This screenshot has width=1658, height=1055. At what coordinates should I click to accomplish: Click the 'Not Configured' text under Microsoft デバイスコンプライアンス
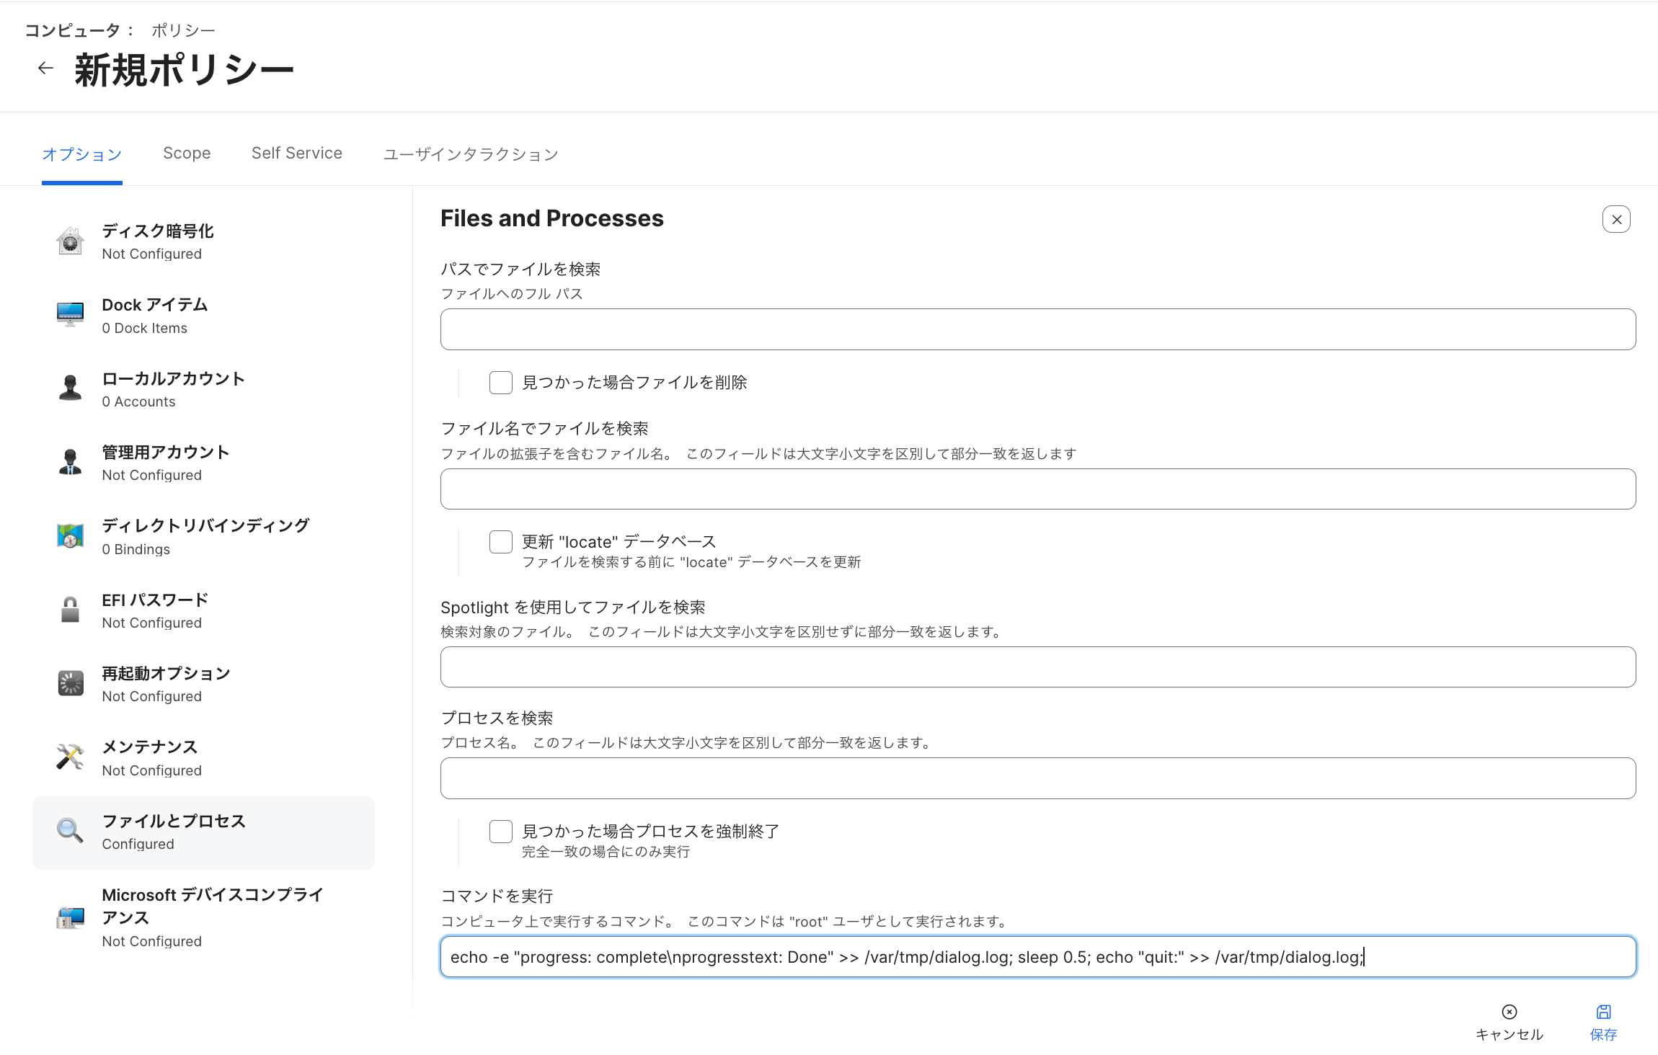click(x=152, y=941)
